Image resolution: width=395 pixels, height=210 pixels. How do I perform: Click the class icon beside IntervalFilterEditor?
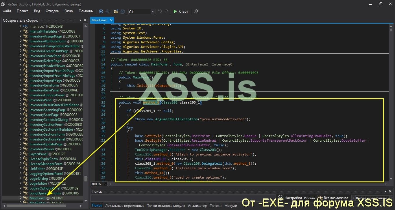coord(25,31)
